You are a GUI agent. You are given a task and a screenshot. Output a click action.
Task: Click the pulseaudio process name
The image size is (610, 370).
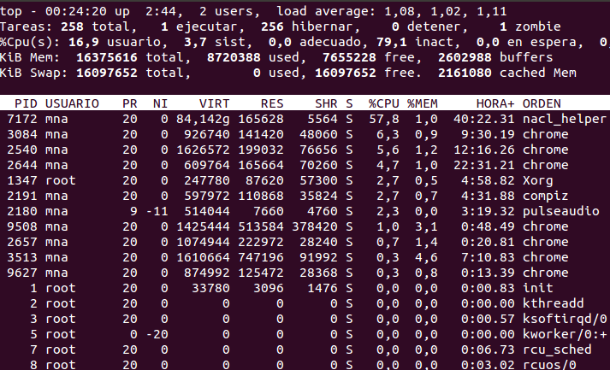[560, 211]
